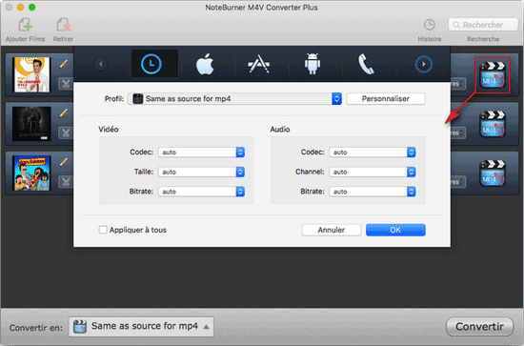
Task: Select the Android robot category tab
Action: [312, 64]
